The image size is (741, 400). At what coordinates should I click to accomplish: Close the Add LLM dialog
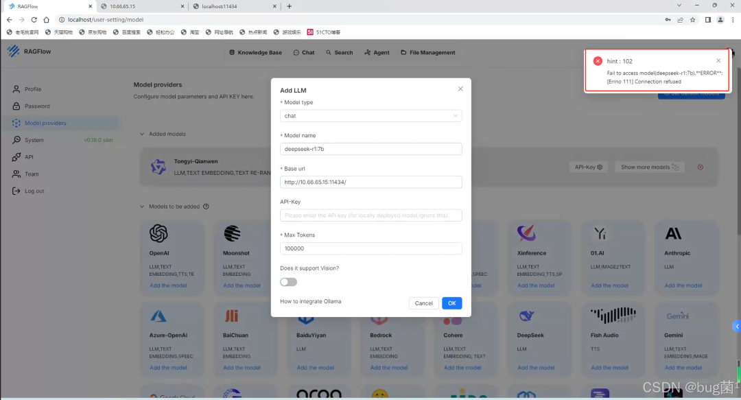click(x=460, y=89)
